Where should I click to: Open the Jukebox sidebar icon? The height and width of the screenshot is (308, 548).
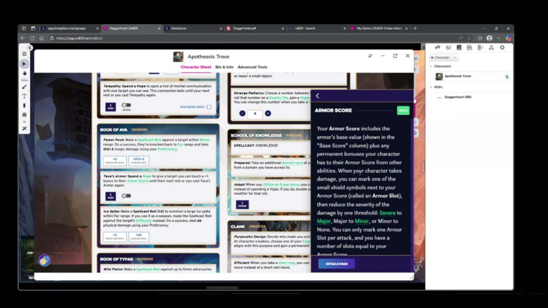click(x=480, y=47)
